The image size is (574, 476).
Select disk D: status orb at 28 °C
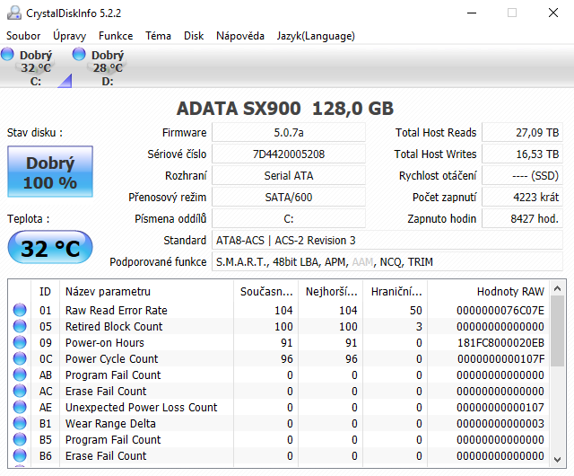79,54
